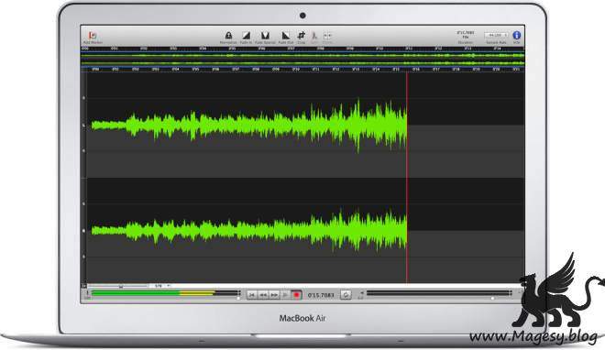
Task: Select the Crop tool
Action: click(302, 36)
